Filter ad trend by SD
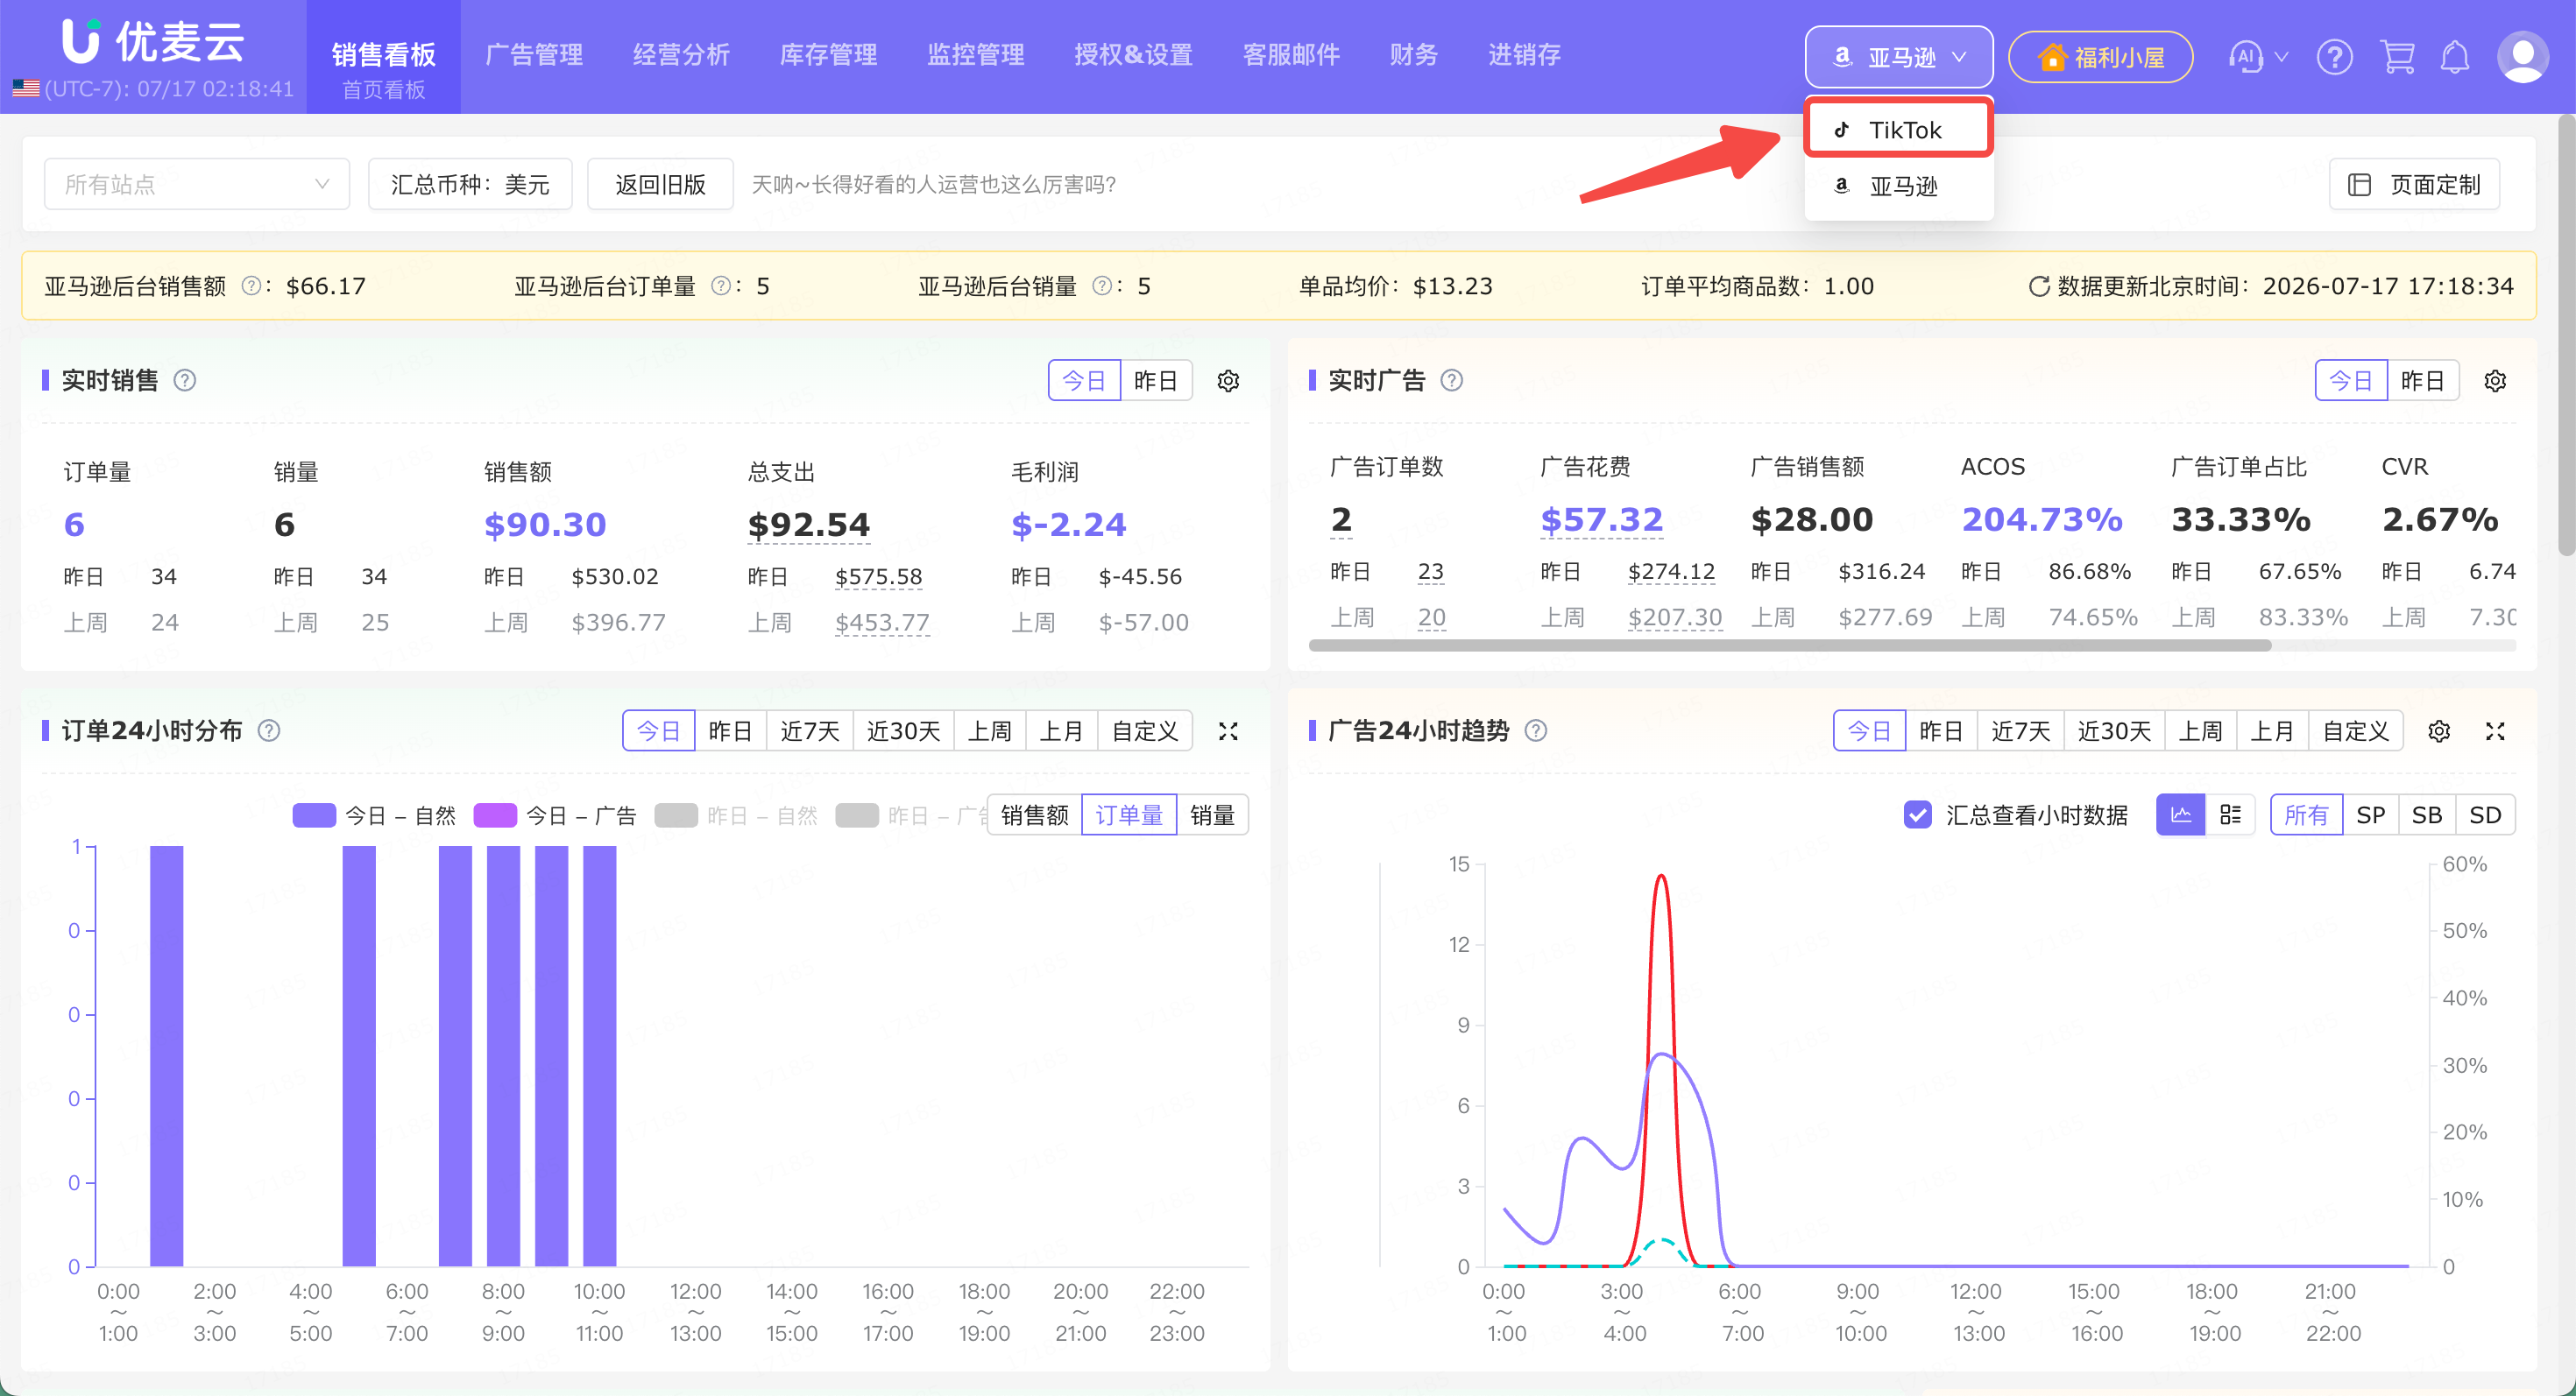This screenshot has width=2576, height=1396. (2485, 814)
